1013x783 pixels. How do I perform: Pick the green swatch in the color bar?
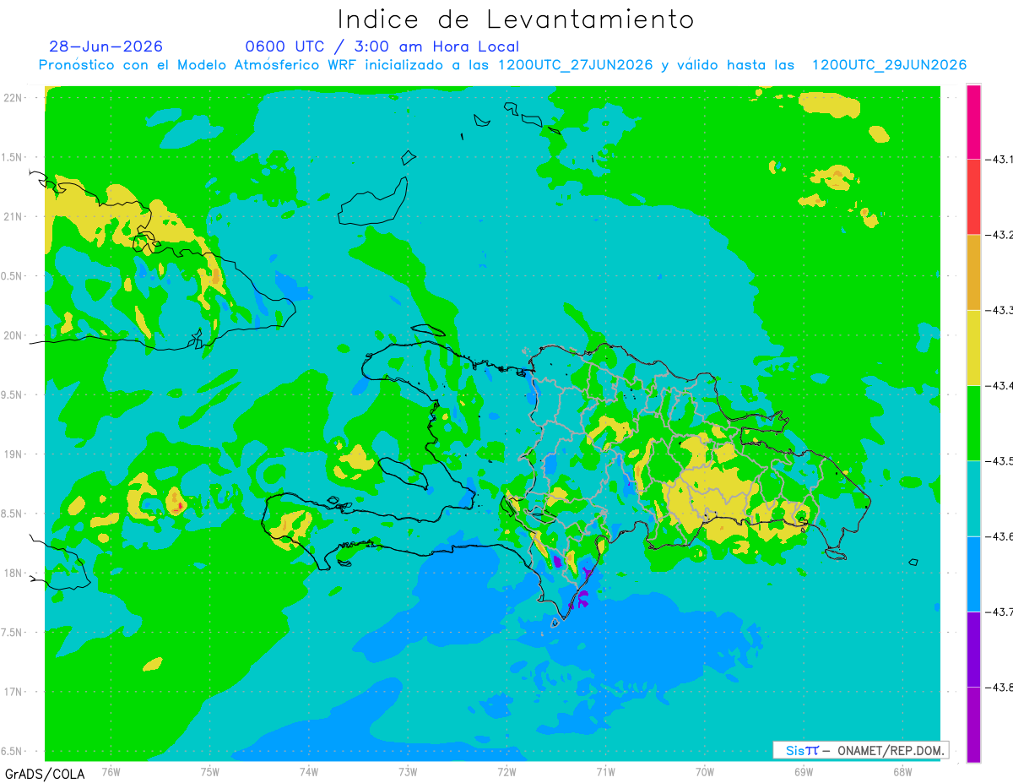(973, 422)
